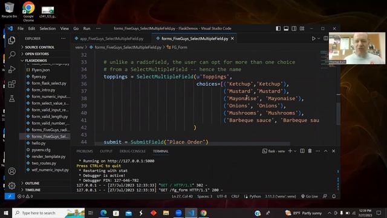
Task: Click the UTF-8 encoding selector
Action: coord(222,196)
